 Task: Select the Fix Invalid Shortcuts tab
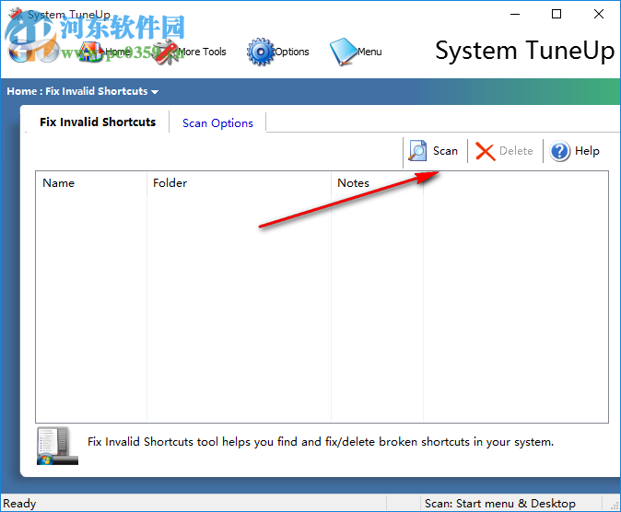98,122
